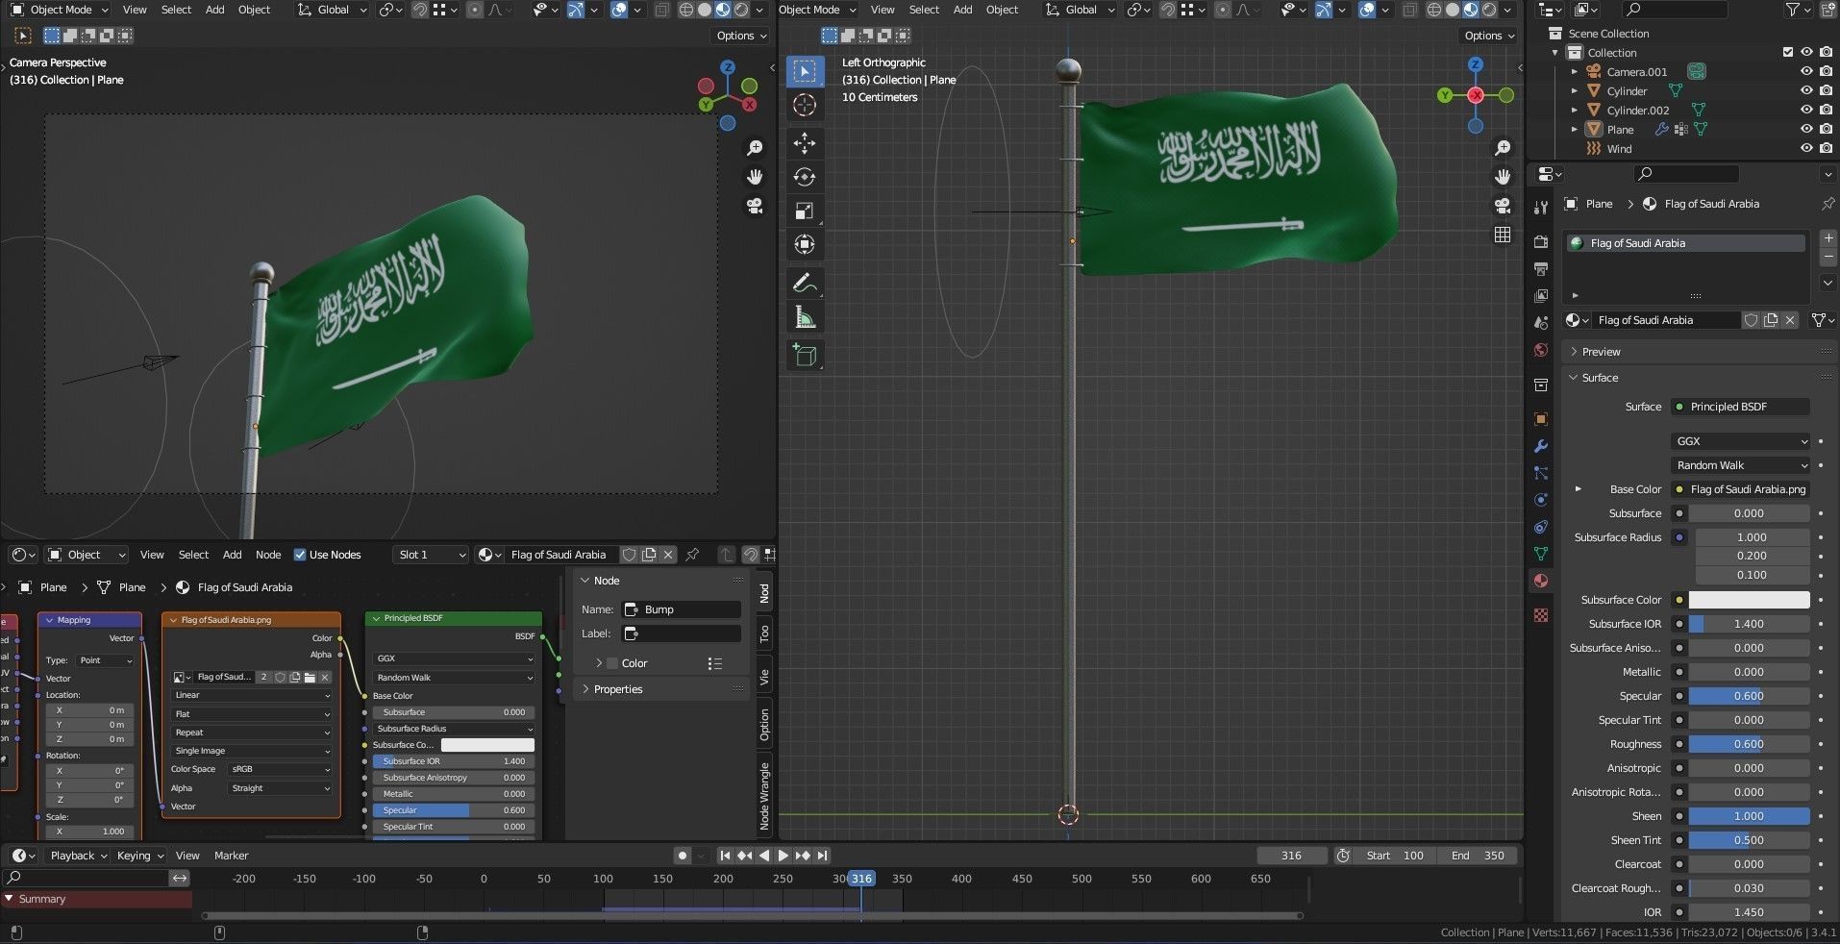Disable Cylinder in renders camera icon
This screenshot has width=1840, height=944.
click(1826, 91)
